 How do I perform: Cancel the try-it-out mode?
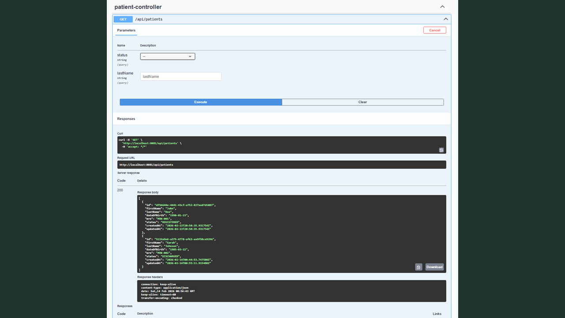435,30
